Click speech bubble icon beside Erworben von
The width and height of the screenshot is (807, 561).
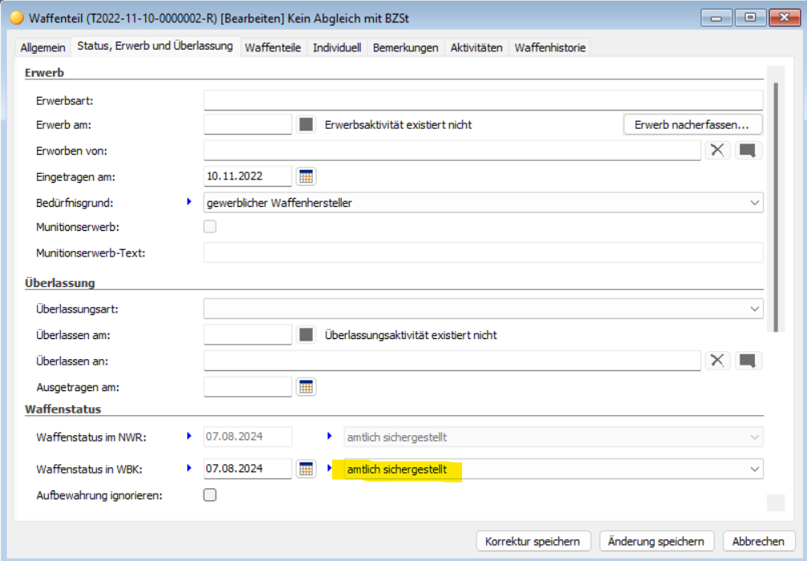[748, 150]
